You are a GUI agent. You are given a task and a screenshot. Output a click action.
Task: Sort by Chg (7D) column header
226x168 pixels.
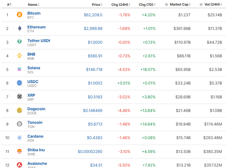[147, 5]
